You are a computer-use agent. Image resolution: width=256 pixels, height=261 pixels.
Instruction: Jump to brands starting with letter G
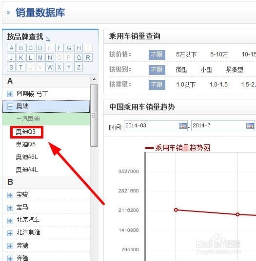coord(69,48)
